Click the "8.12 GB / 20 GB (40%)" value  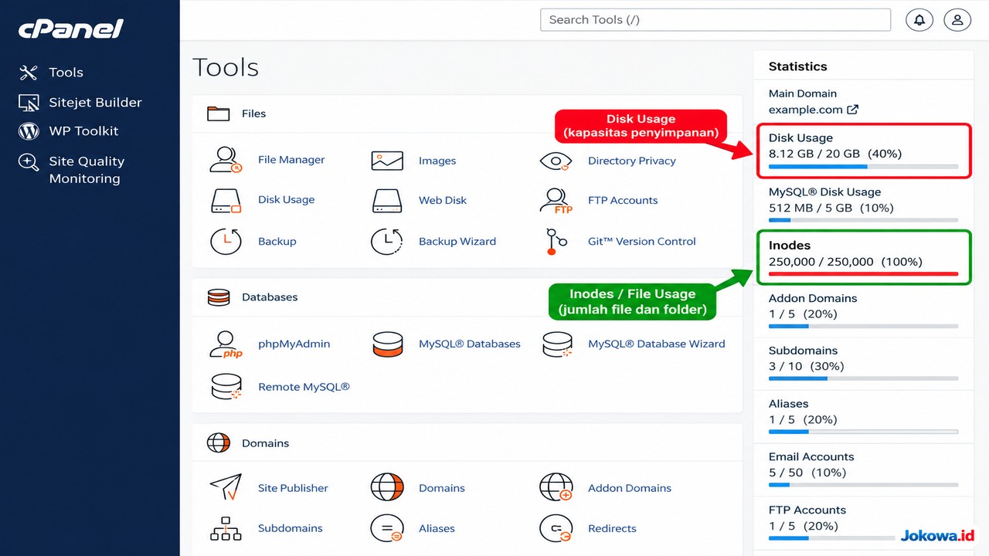click(835, 154)
